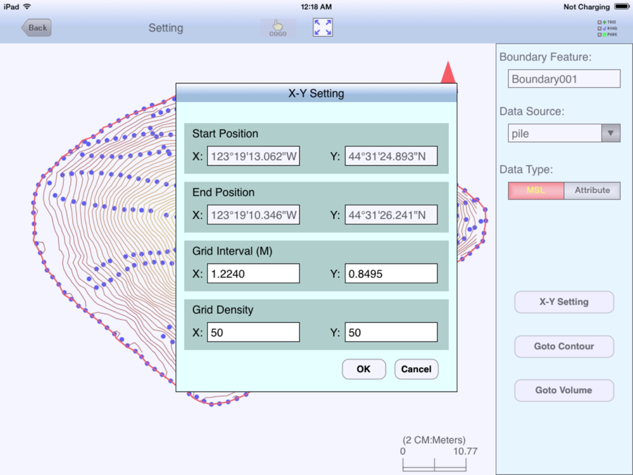This screenshot has height=475, width=633.
Task: Select End Position X coordinate field
Action: [x=253, y=215]
